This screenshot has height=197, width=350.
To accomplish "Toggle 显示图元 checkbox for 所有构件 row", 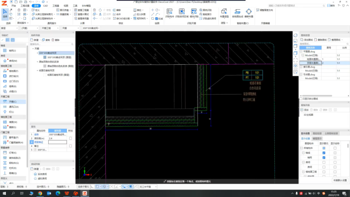I will tap(324, 148).
